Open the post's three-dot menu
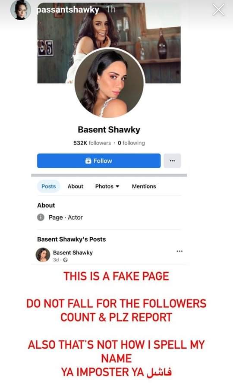 179,251
